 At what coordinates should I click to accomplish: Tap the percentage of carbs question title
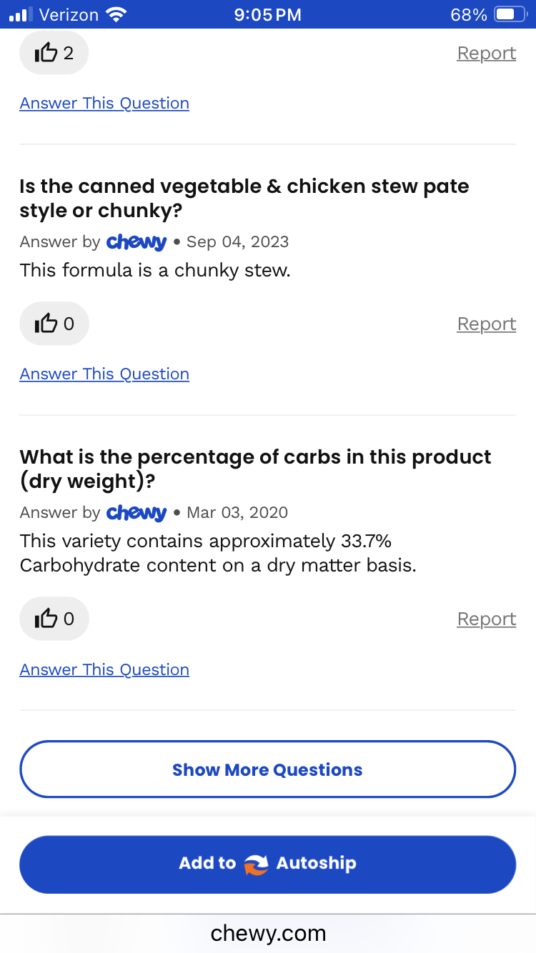(x=255, y=469)
